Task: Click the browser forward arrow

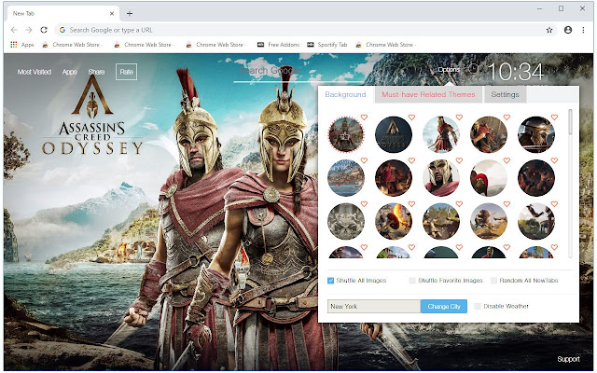Action: 29,30
